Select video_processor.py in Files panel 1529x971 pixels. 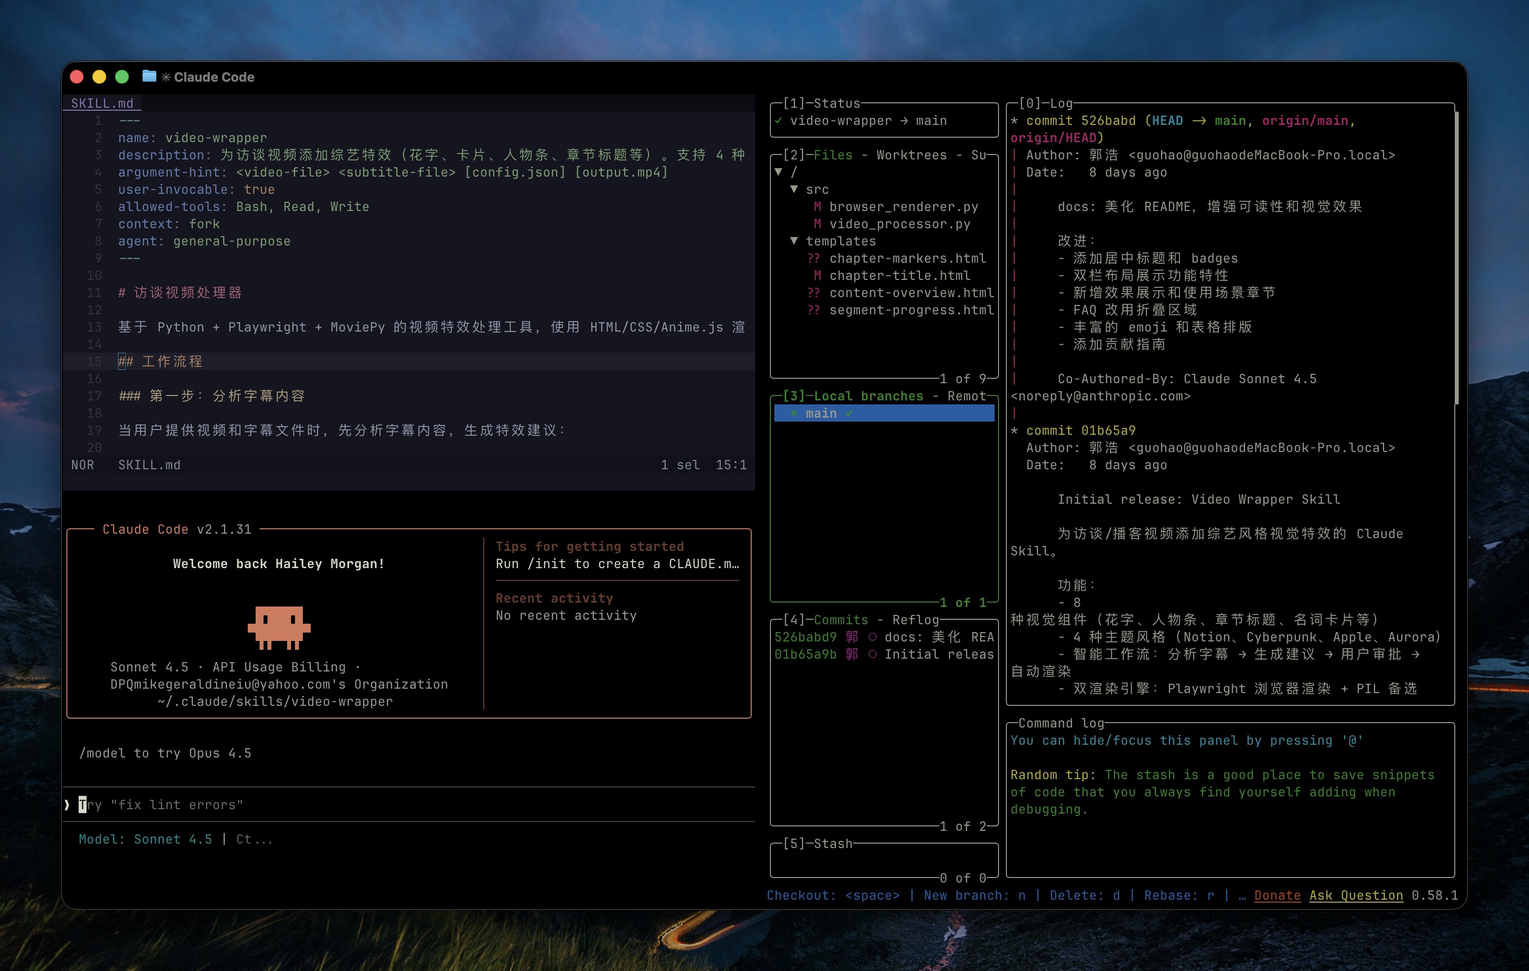[899, 224]
